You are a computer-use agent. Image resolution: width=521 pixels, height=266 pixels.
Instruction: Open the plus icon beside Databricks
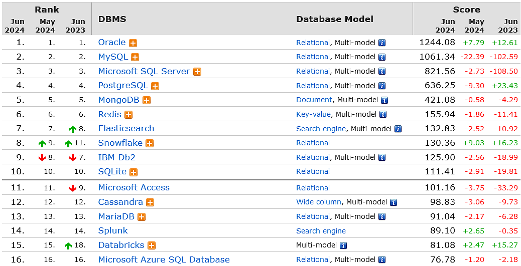point(152,245)
